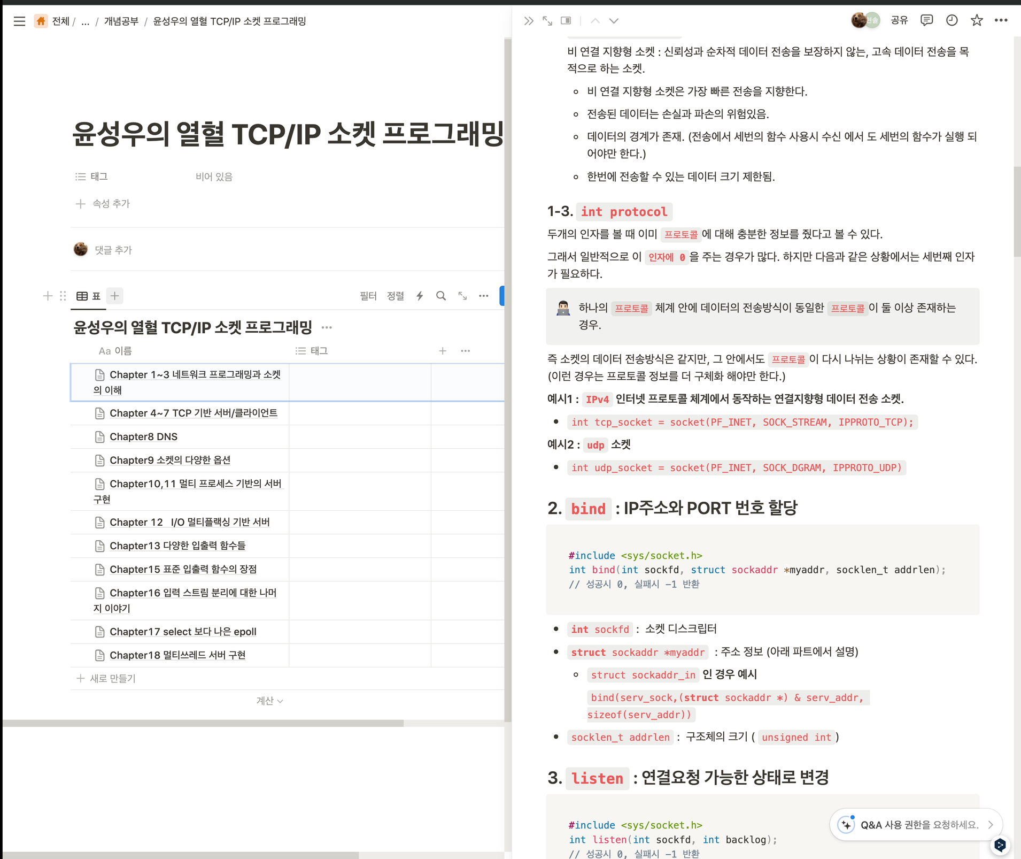Add block with plus beside table view
This screenshot has width=1021, height=859.
pyautogui.click(x=48, y=296)
